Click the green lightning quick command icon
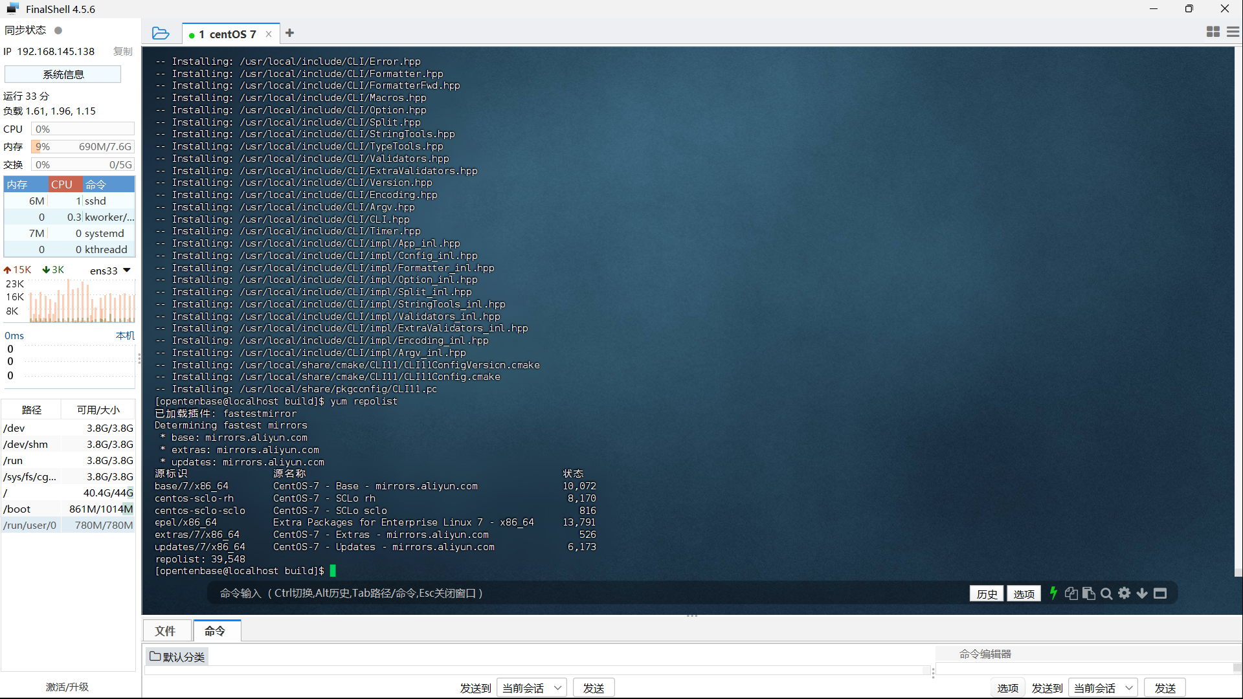This screenshot has height=699, width=1243. coord(1053,593)
